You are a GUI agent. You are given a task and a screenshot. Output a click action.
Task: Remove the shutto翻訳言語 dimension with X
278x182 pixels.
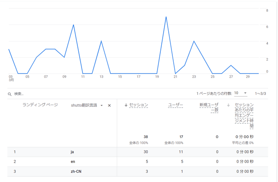(109, 105)
